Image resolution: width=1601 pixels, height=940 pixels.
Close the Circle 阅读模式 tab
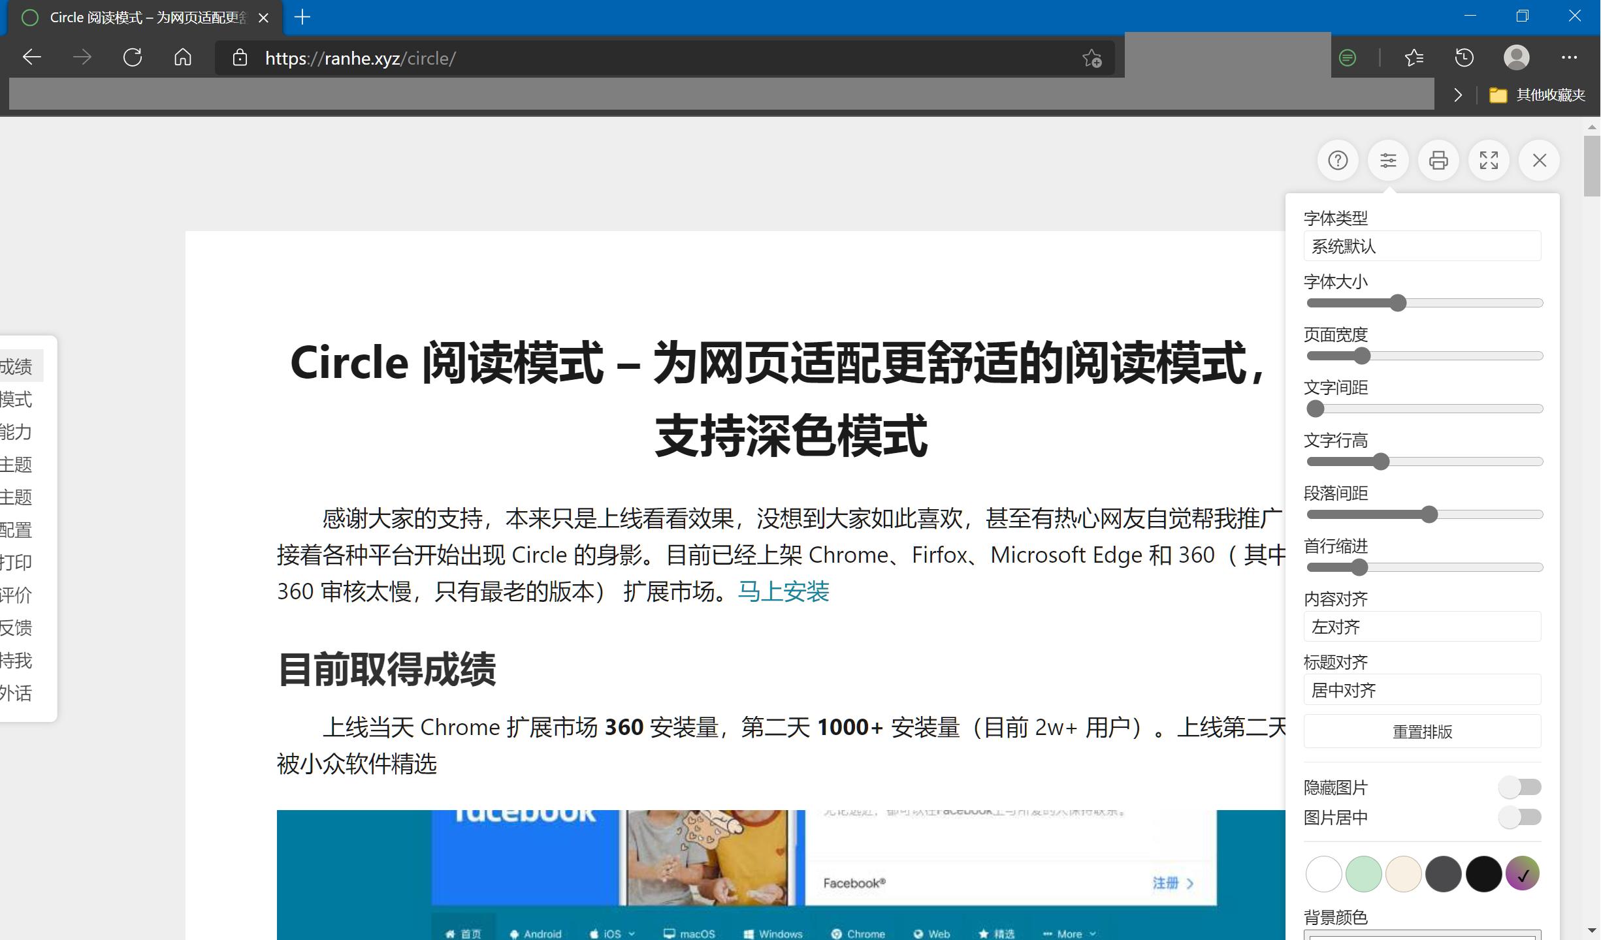click(263, 18)
